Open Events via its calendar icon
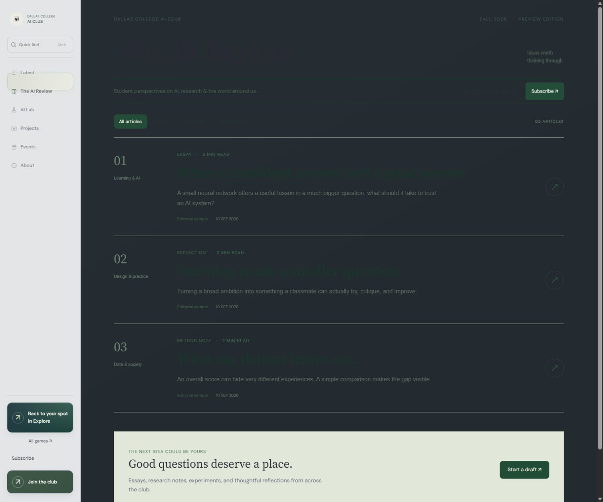Screen dimensions: 603x502 pos(14,147)
